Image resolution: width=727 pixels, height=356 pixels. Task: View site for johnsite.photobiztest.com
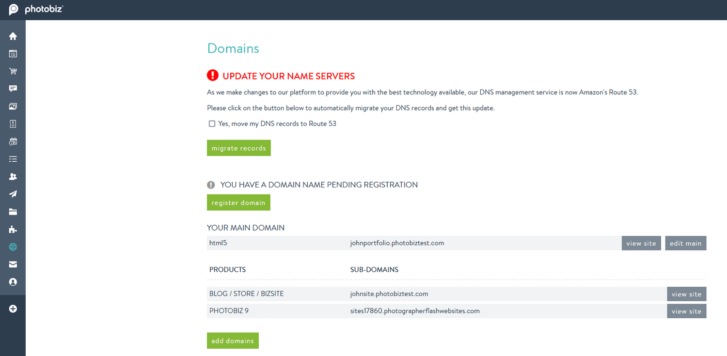pos(687,294)
